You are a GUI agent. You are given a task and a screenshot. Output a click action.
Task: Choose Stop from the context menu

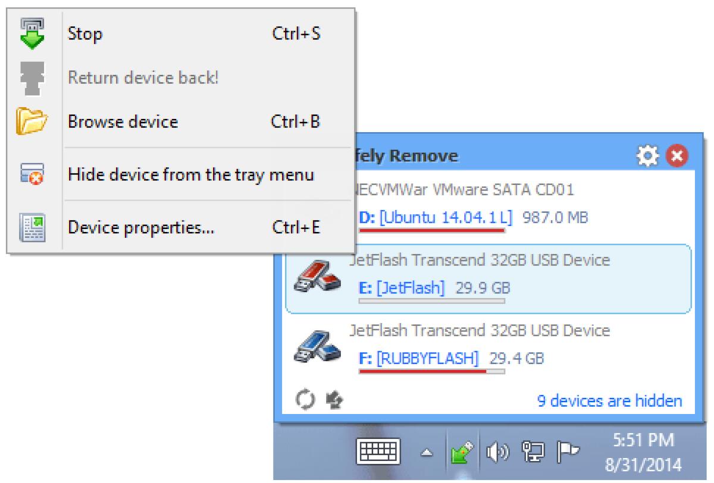point(85,34)
